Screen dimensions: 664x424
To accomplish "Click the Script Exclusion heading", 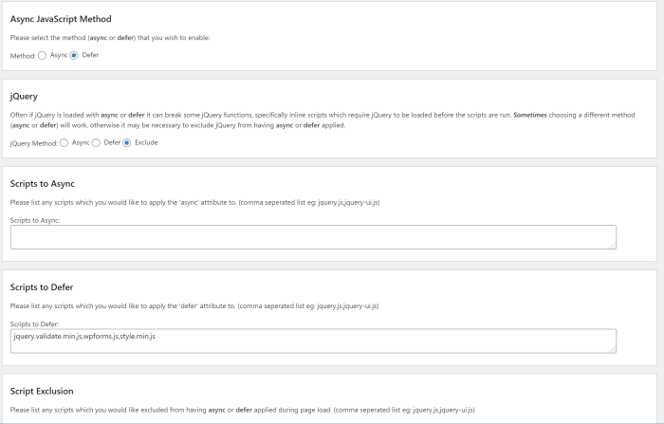I will pyautogui.click(x=42, y=391).
